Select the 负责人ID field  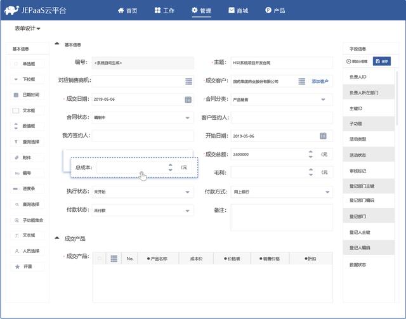pyautogui.click(x=369, y=77)
